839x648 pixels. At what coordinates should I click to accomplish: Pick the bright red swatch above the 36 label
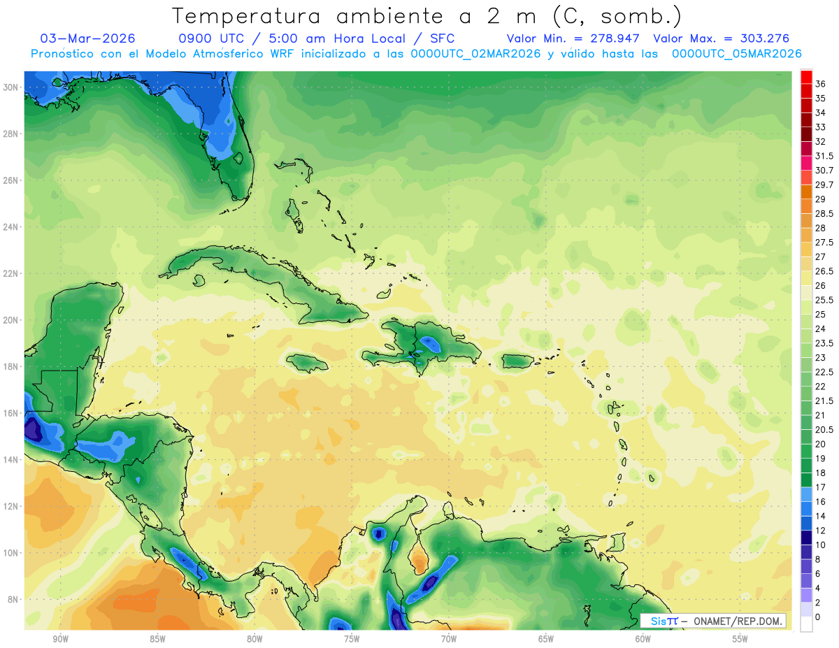pyautogui.click(x=807, y=77)
